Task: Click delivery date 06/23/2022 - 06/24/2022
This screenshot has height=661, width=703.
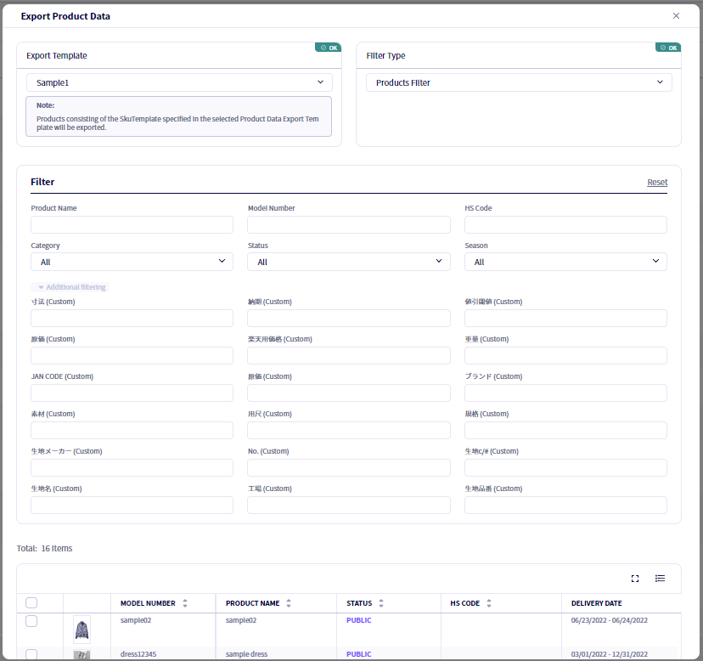Action: pyautogui.click(x=610, y=620)
